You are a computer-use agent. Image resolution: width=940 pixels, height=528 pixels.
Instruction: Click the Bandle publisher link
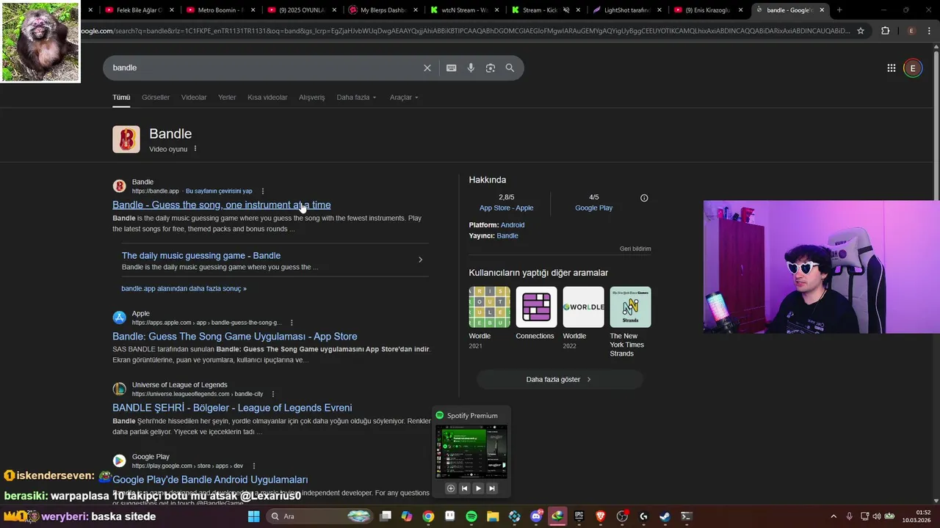(x=507, y=236)
